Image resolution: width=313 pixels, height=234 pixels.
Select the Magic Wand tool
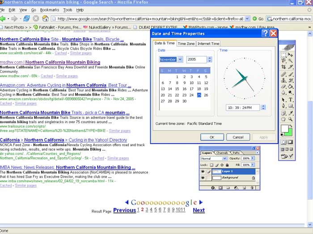(x=291, y=61)
